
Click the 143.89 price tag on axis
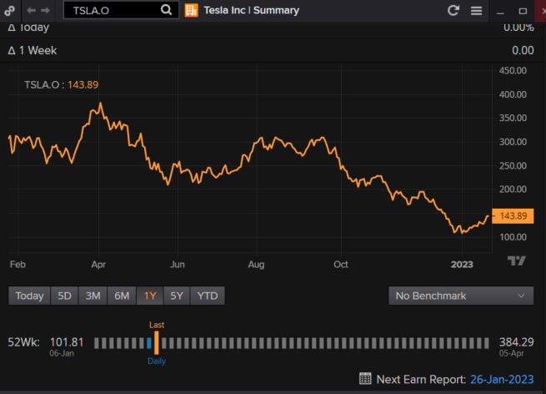tap(513, 216)
